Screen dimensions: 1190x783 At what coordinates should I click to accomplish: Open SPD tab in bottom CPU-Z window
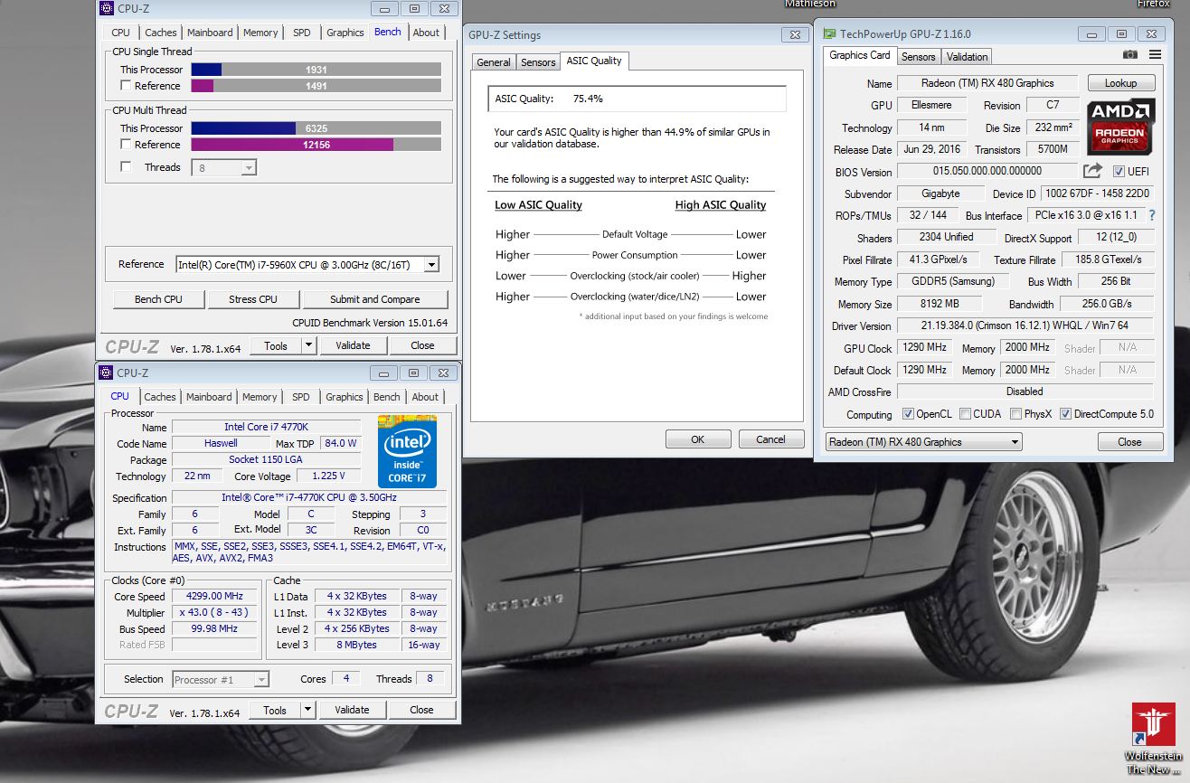301,397
